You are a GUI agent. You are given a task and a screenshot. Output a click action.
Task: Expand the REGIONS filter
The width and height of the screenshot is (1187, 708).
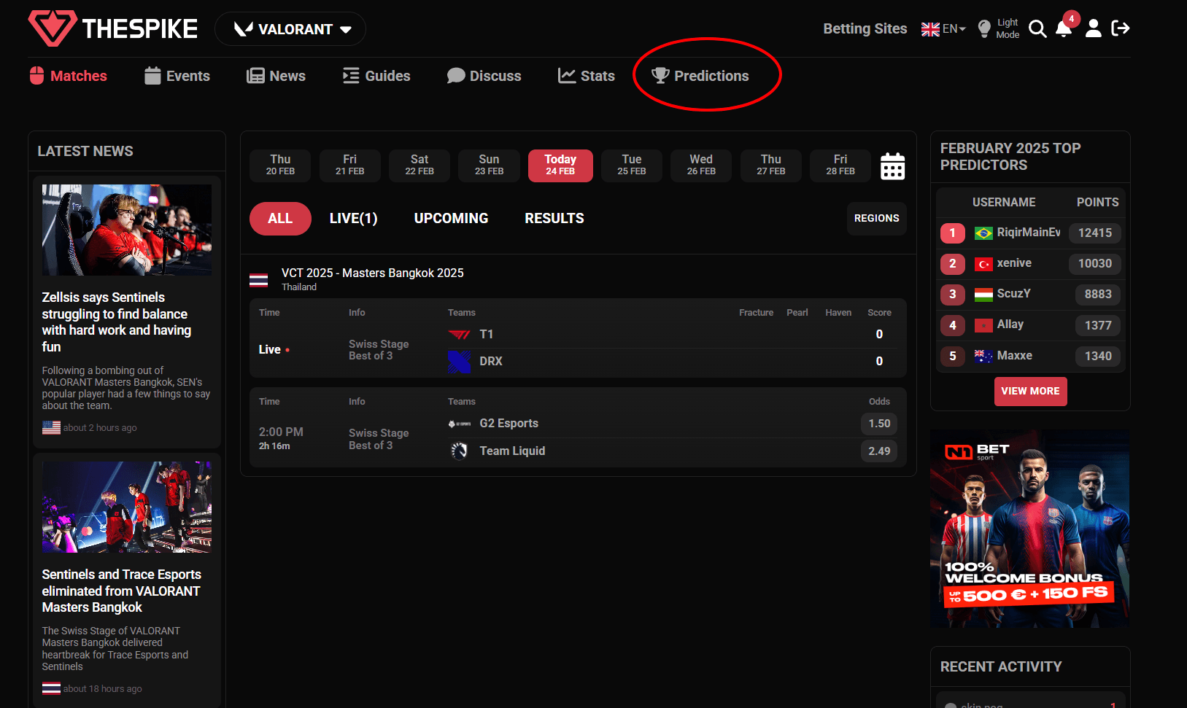pyautogui.click(x=876, y=219)
